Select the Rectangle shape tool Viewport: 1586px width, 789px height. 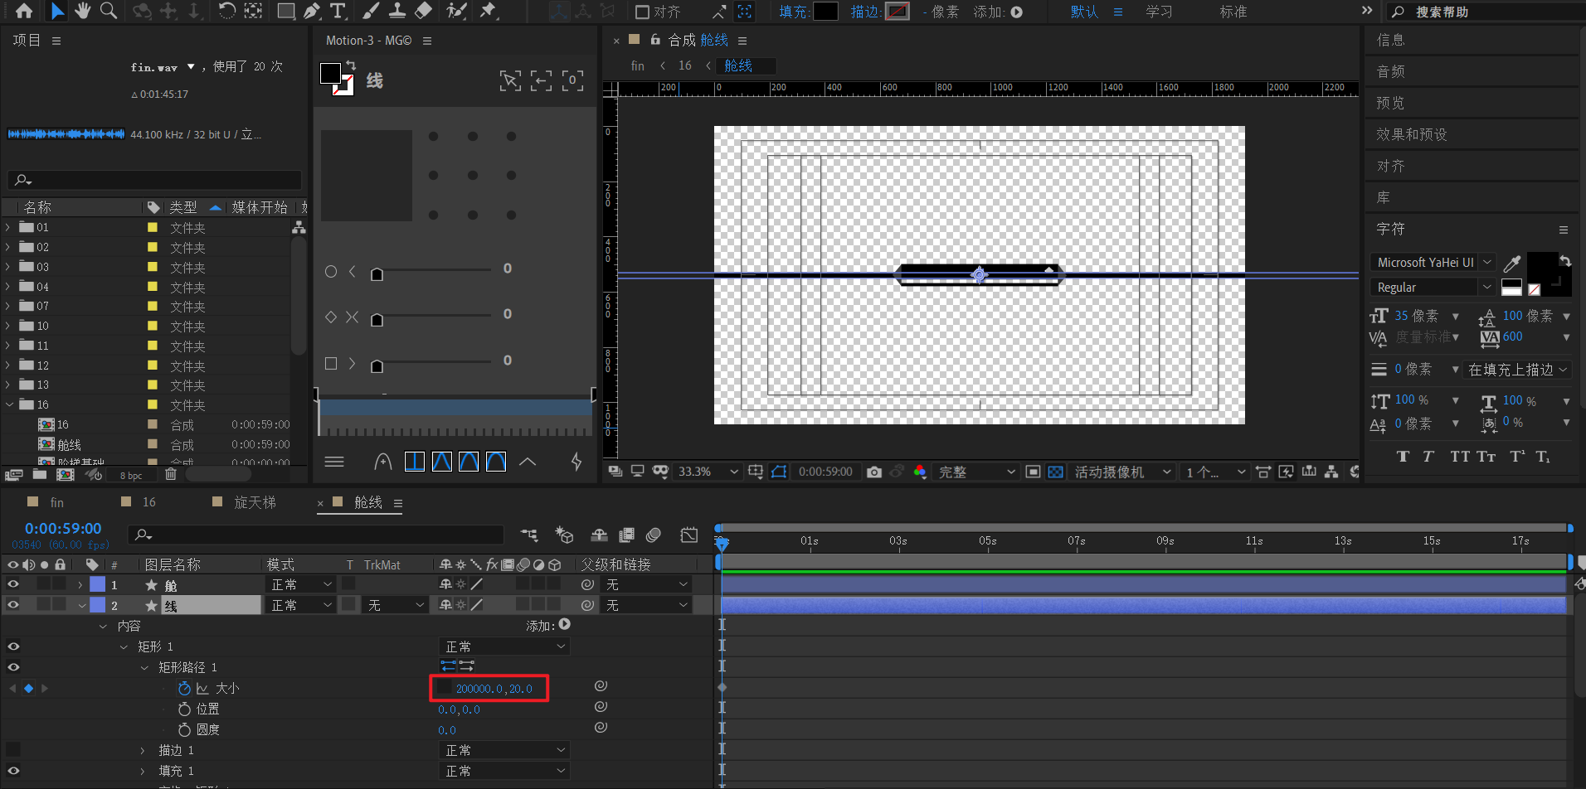pyautogui.click(x=285, y=12)
